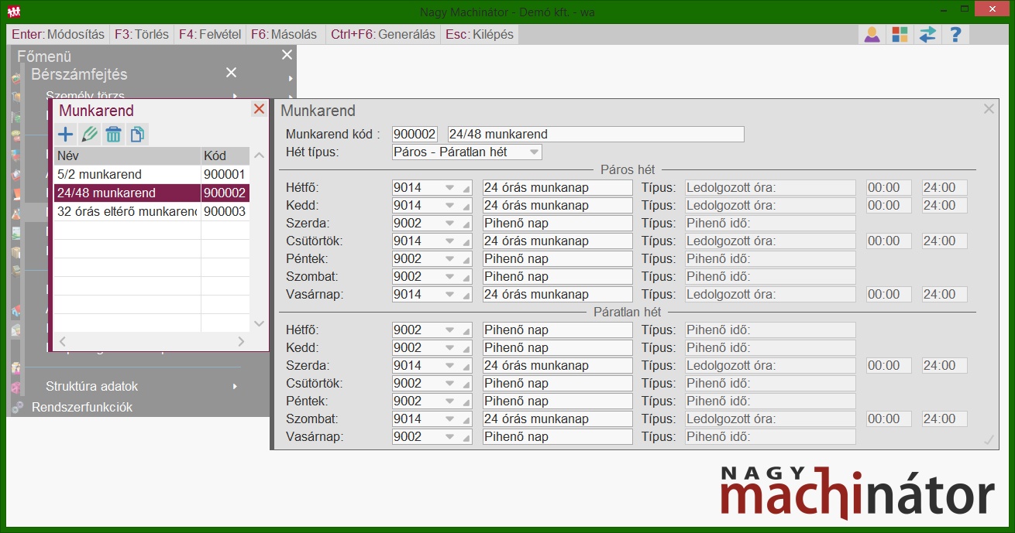Click Munkarend list scroll-up arrow
The height and width of the screenshot is (533, 1015).
pos(260,155)
